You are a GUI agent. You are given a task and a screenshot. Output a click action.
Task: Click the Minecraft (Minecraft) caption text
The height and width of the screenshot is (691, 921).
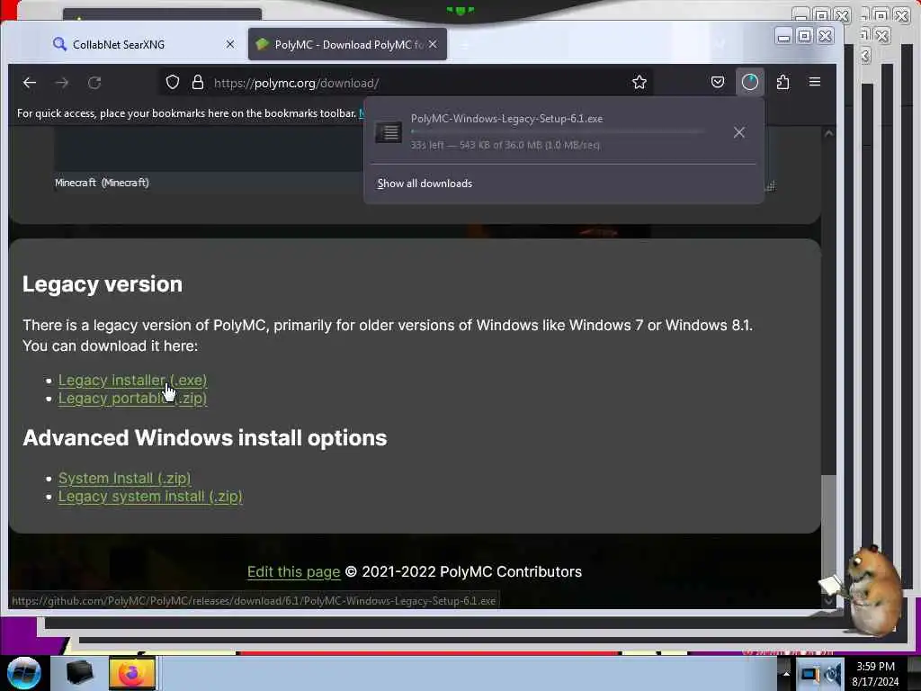click(x=102, y=183)
